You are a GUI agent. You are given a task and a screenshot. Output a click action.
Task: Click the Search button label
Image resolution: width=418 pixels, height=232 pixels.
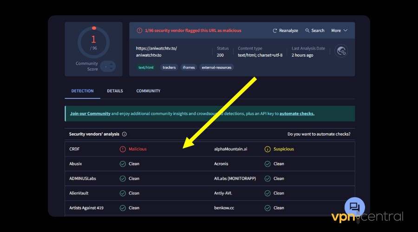point(318,31)
